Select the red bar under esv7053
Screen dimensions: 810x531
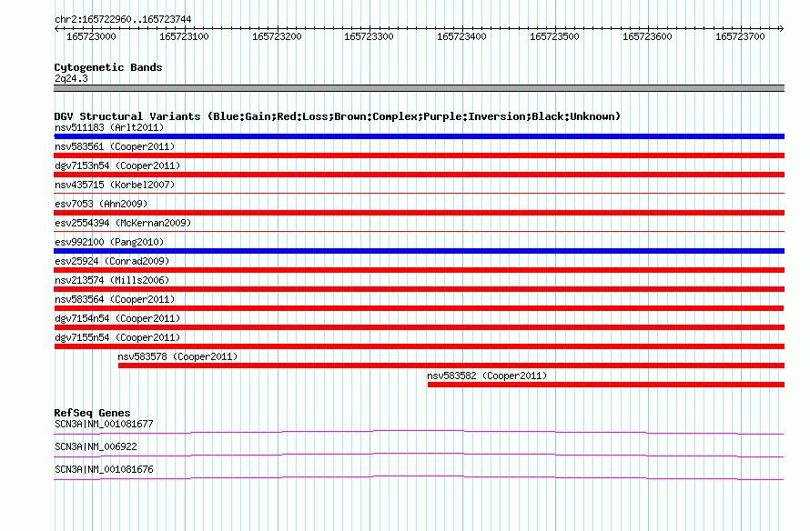419,213
